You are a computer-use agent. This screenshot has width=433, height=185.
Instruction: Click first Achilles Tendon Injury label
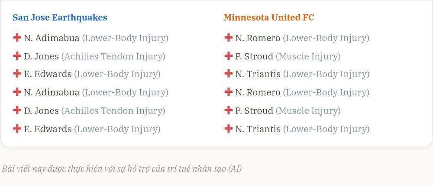(x=113, y=57)
